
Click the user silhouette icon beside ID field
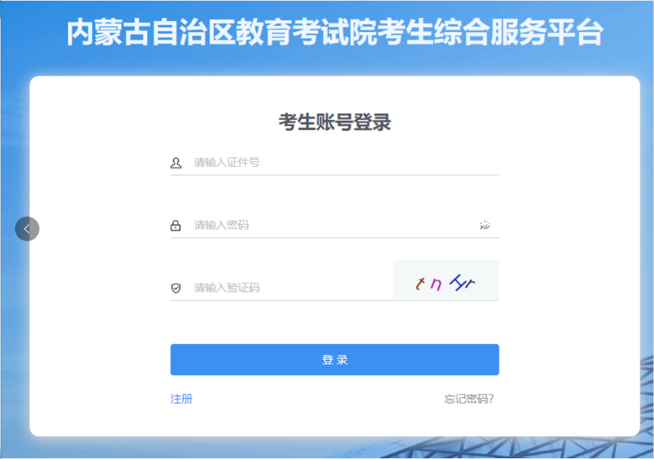click(x=176, y=163)
